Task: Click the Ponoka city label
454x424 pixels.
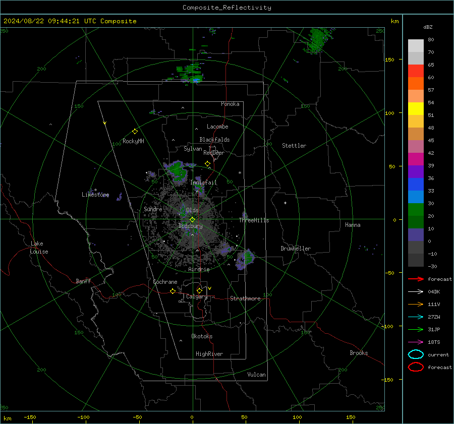Action: (230, 104)
